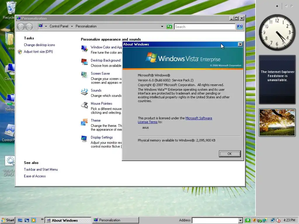Open Change desktop icons task
Image resolution: width=299 pixels, height=224 pixels.
pos(39,45)
